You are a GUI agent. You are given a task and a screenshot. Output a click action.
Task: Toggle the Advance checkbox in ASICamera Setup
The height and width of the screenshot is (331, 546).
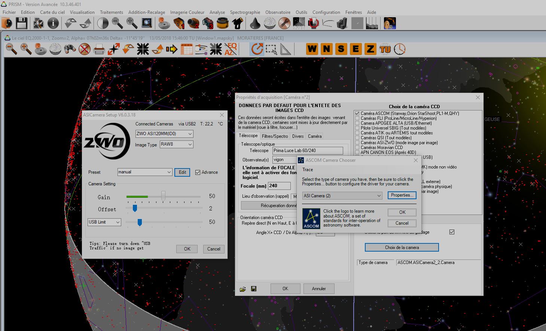[x=198, y=172]
